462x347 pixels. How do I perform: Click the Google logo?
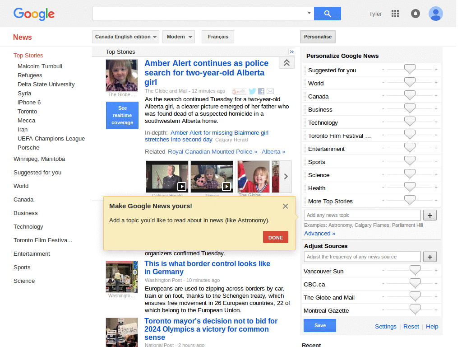[34, 14]
